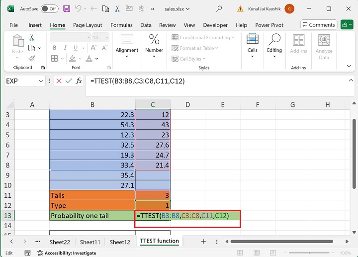Add a new sheet with plus button
The width and height of the screenshot is (358, 257).
(x=203, y=242)
